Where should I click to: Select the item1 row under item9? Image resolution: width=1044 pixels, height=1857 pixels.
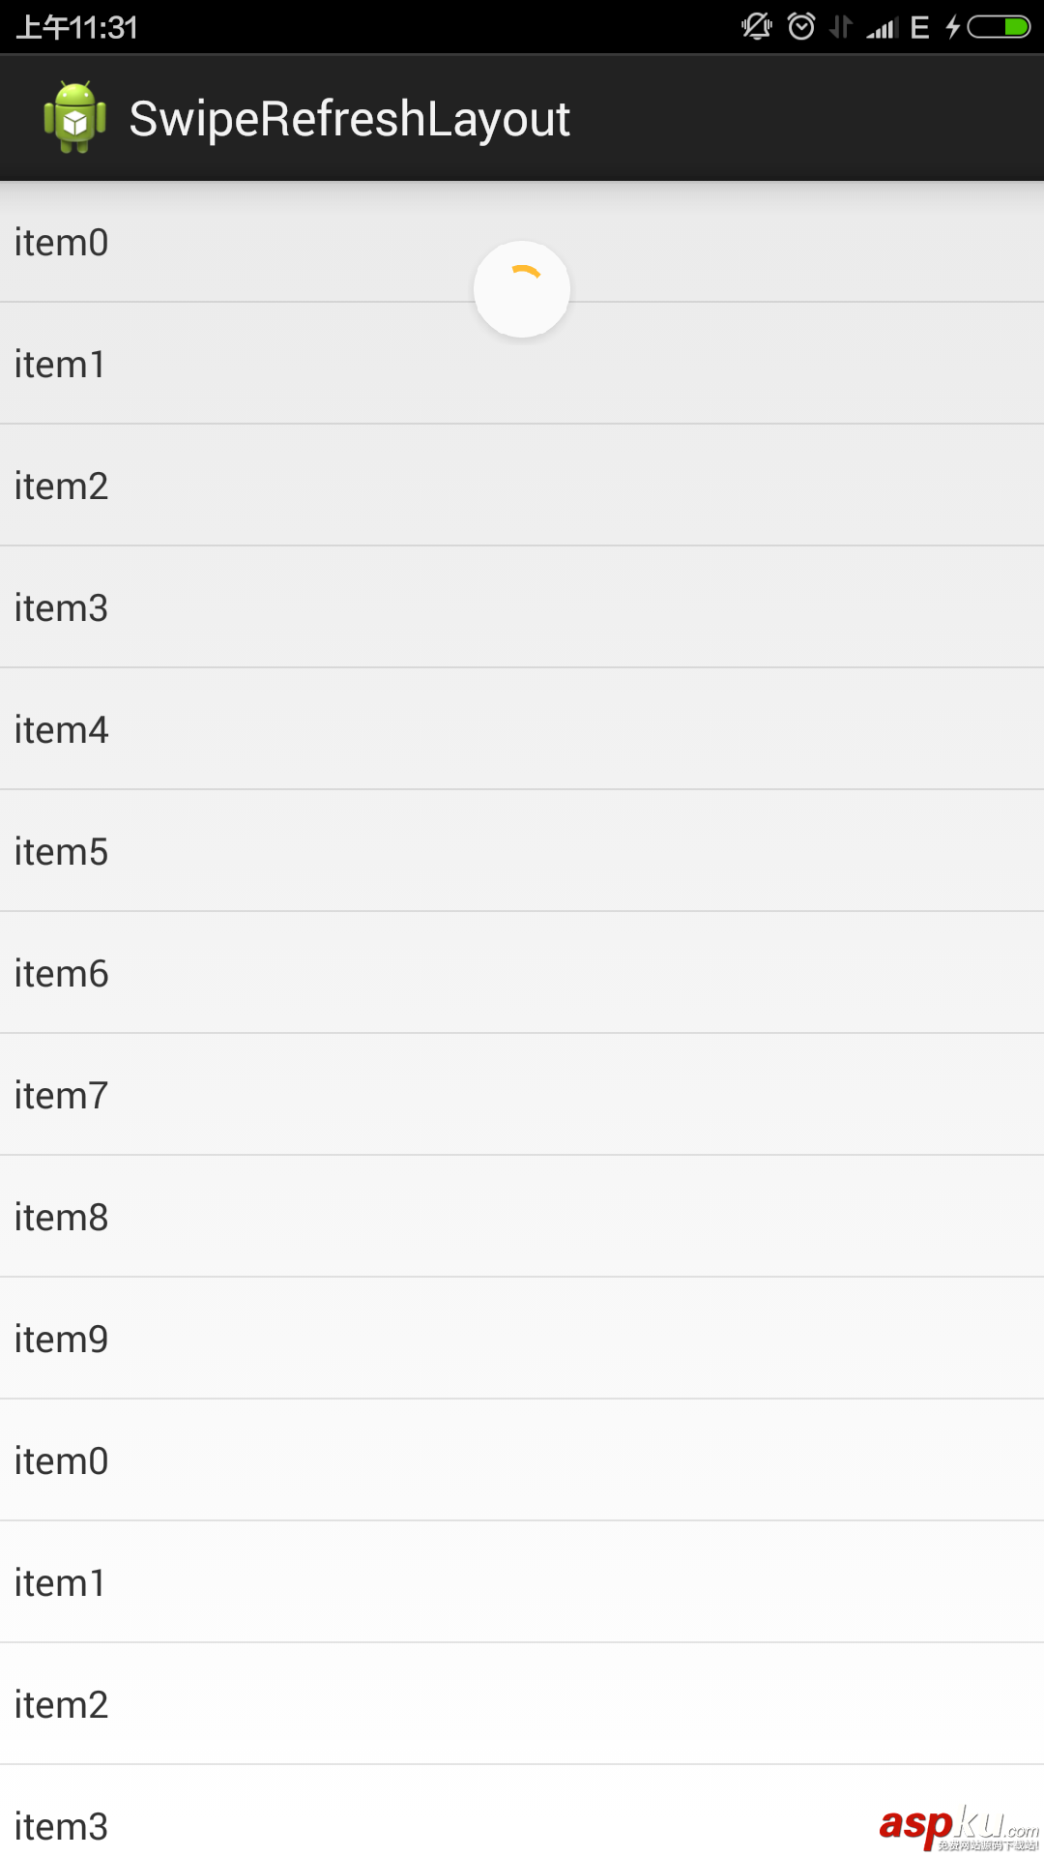point(522,1582)
